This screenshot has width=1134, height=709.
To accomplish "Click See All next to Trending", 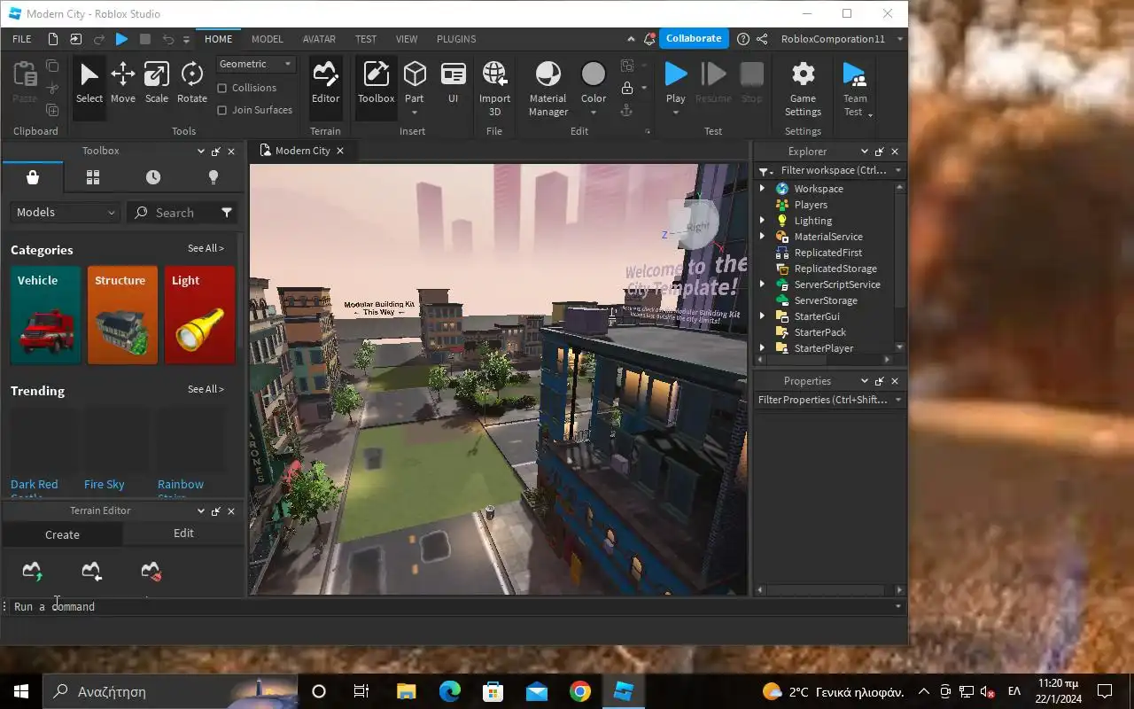I will [x=206, y=389].
